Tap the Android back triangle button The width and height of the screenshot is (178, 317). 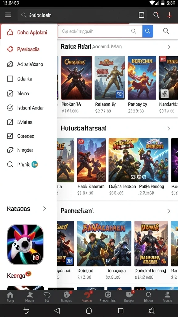click(x=57, y=310)
